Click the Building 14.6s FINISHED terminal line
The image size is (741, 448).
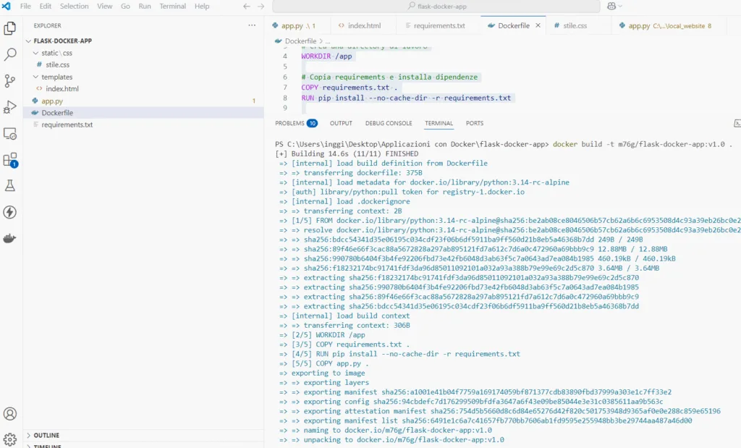coord(347,153)
